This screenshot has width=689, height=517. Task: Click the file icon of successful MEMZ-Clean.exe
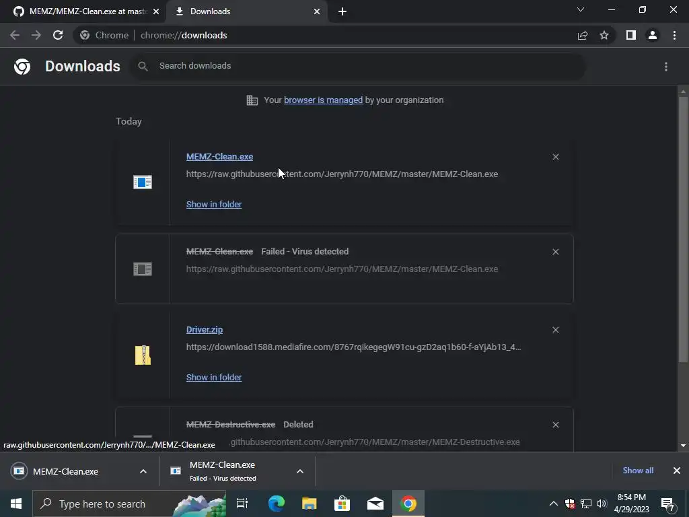pos(143,182)
